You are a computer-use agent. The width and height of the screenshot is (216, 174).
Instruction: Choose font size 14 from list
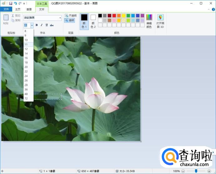[x=28, y=54]
